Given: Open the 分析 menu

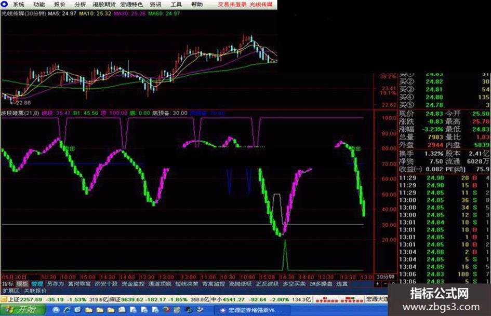Looking at the screenshot, I should click(81, 4).
